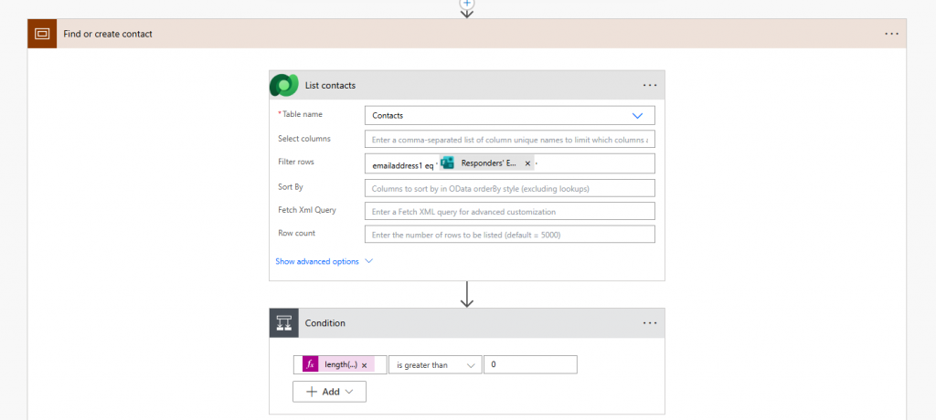Click the Find or create contact title bar
The height and width of the screenshot is (420, 936).
(x=457, y=34)
